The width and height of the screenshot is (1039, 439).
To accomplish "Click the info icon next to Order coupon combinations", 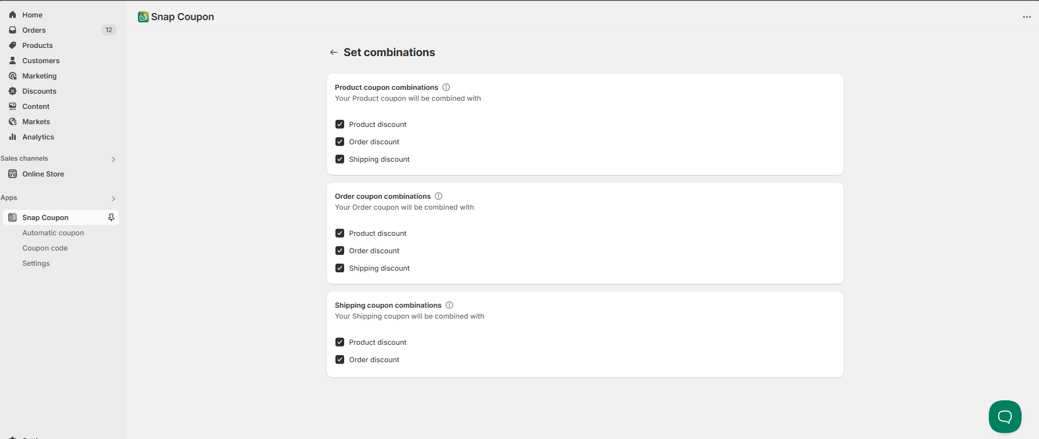I will click(x=439, y=196).
